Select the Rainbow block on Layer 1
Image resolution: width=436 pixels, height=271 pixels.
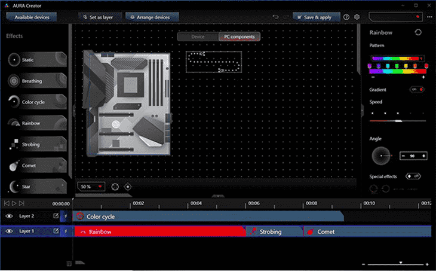point(160,232)
